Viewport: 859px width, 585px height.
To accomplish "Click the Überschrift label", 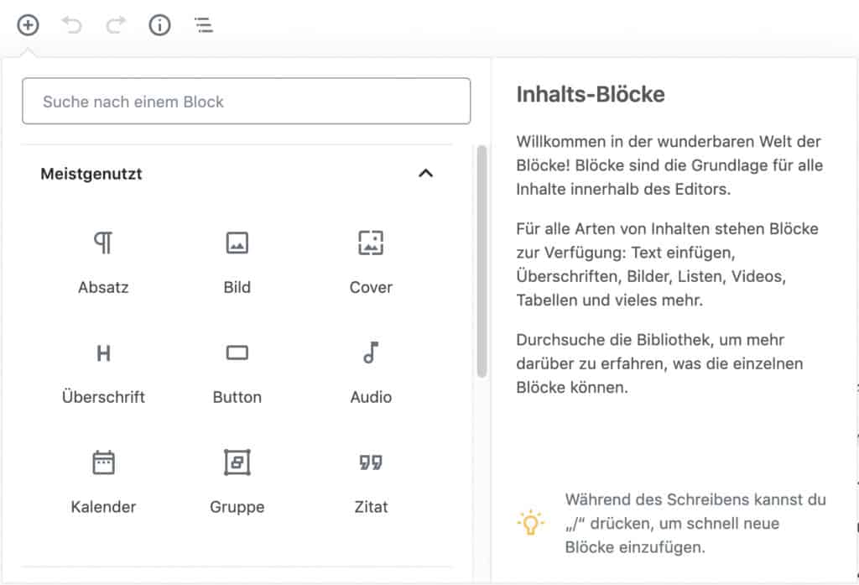I will pyautogui.click(x=103, y=396).
